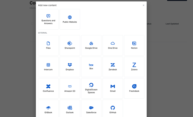The width and height of the screenshot is (193, 117).
Task: Pick the Files source tile
Action: (x=48, y=45)
